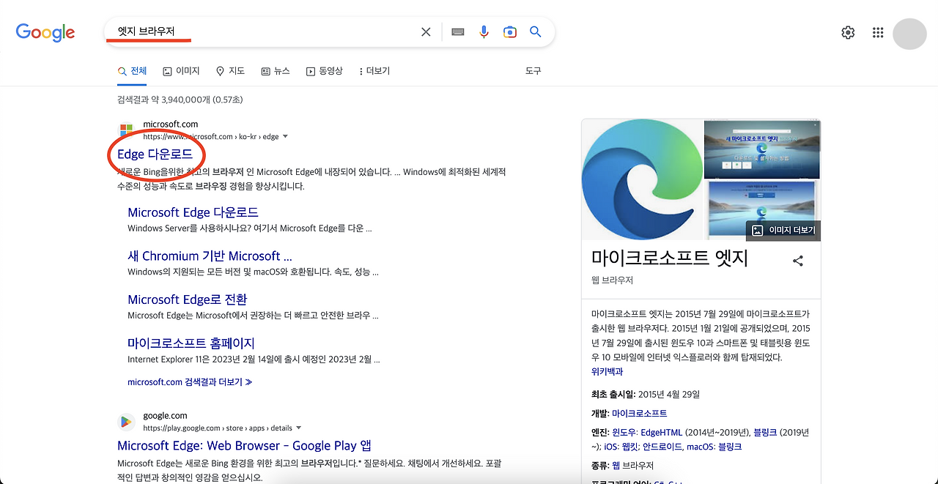
Task: Click the blue magnifier search icon
Action: click(x=535, y=31)
